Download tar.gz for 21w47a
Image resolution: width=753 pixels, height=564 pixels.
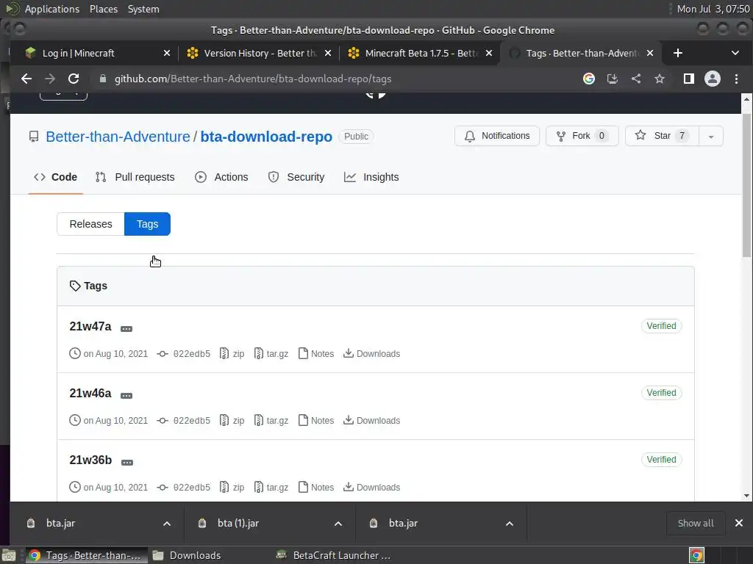[x=271, y=354]
